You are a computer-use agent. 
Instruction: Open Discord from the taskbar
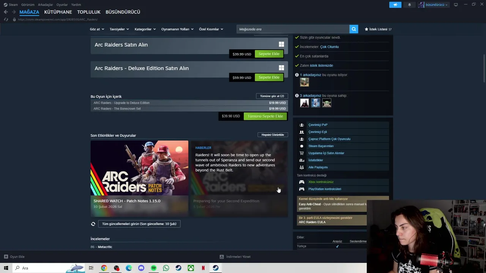[141, 268]
